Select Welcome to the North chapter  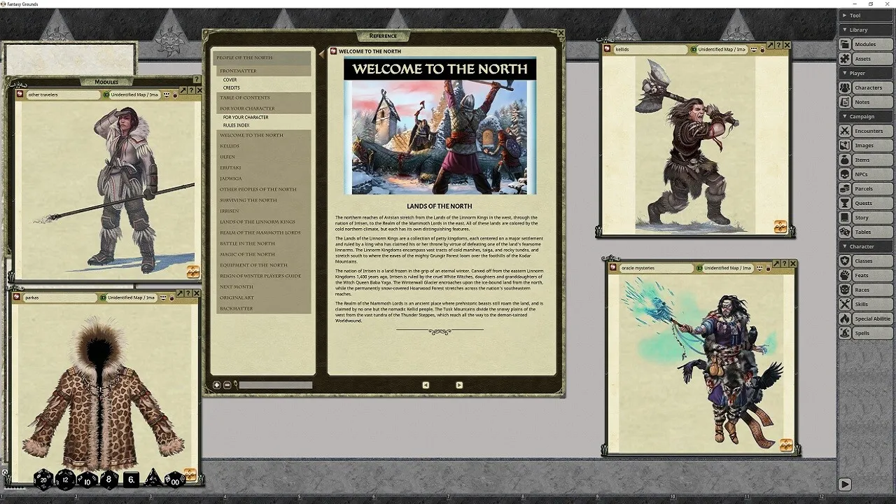click(x=262, y=135)
